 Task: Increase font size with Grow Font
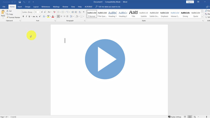click(42, 12)
